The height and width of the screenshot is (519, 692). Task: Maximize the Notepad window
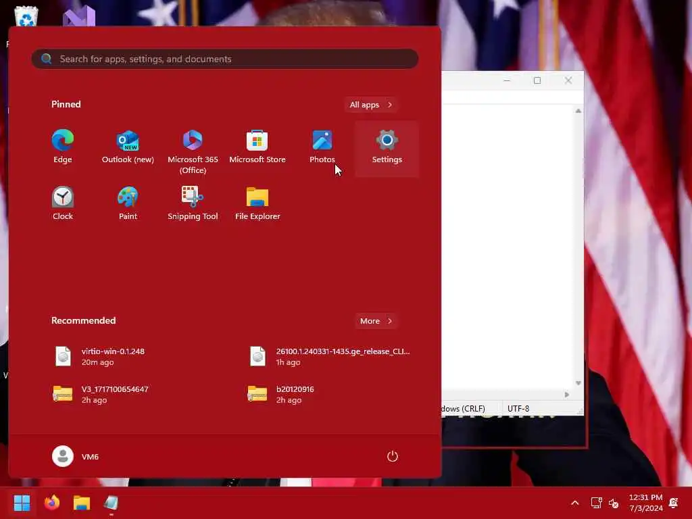pyautogui.click(x=537, y=80)
